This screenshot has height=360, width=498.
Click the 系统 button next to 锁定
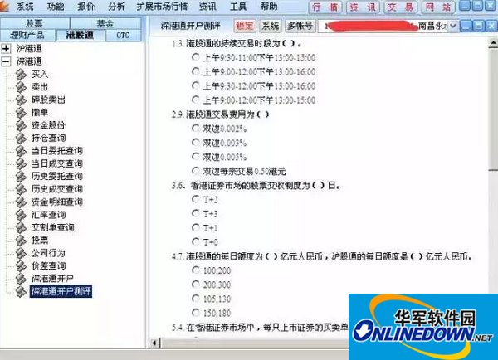[271, 26]
